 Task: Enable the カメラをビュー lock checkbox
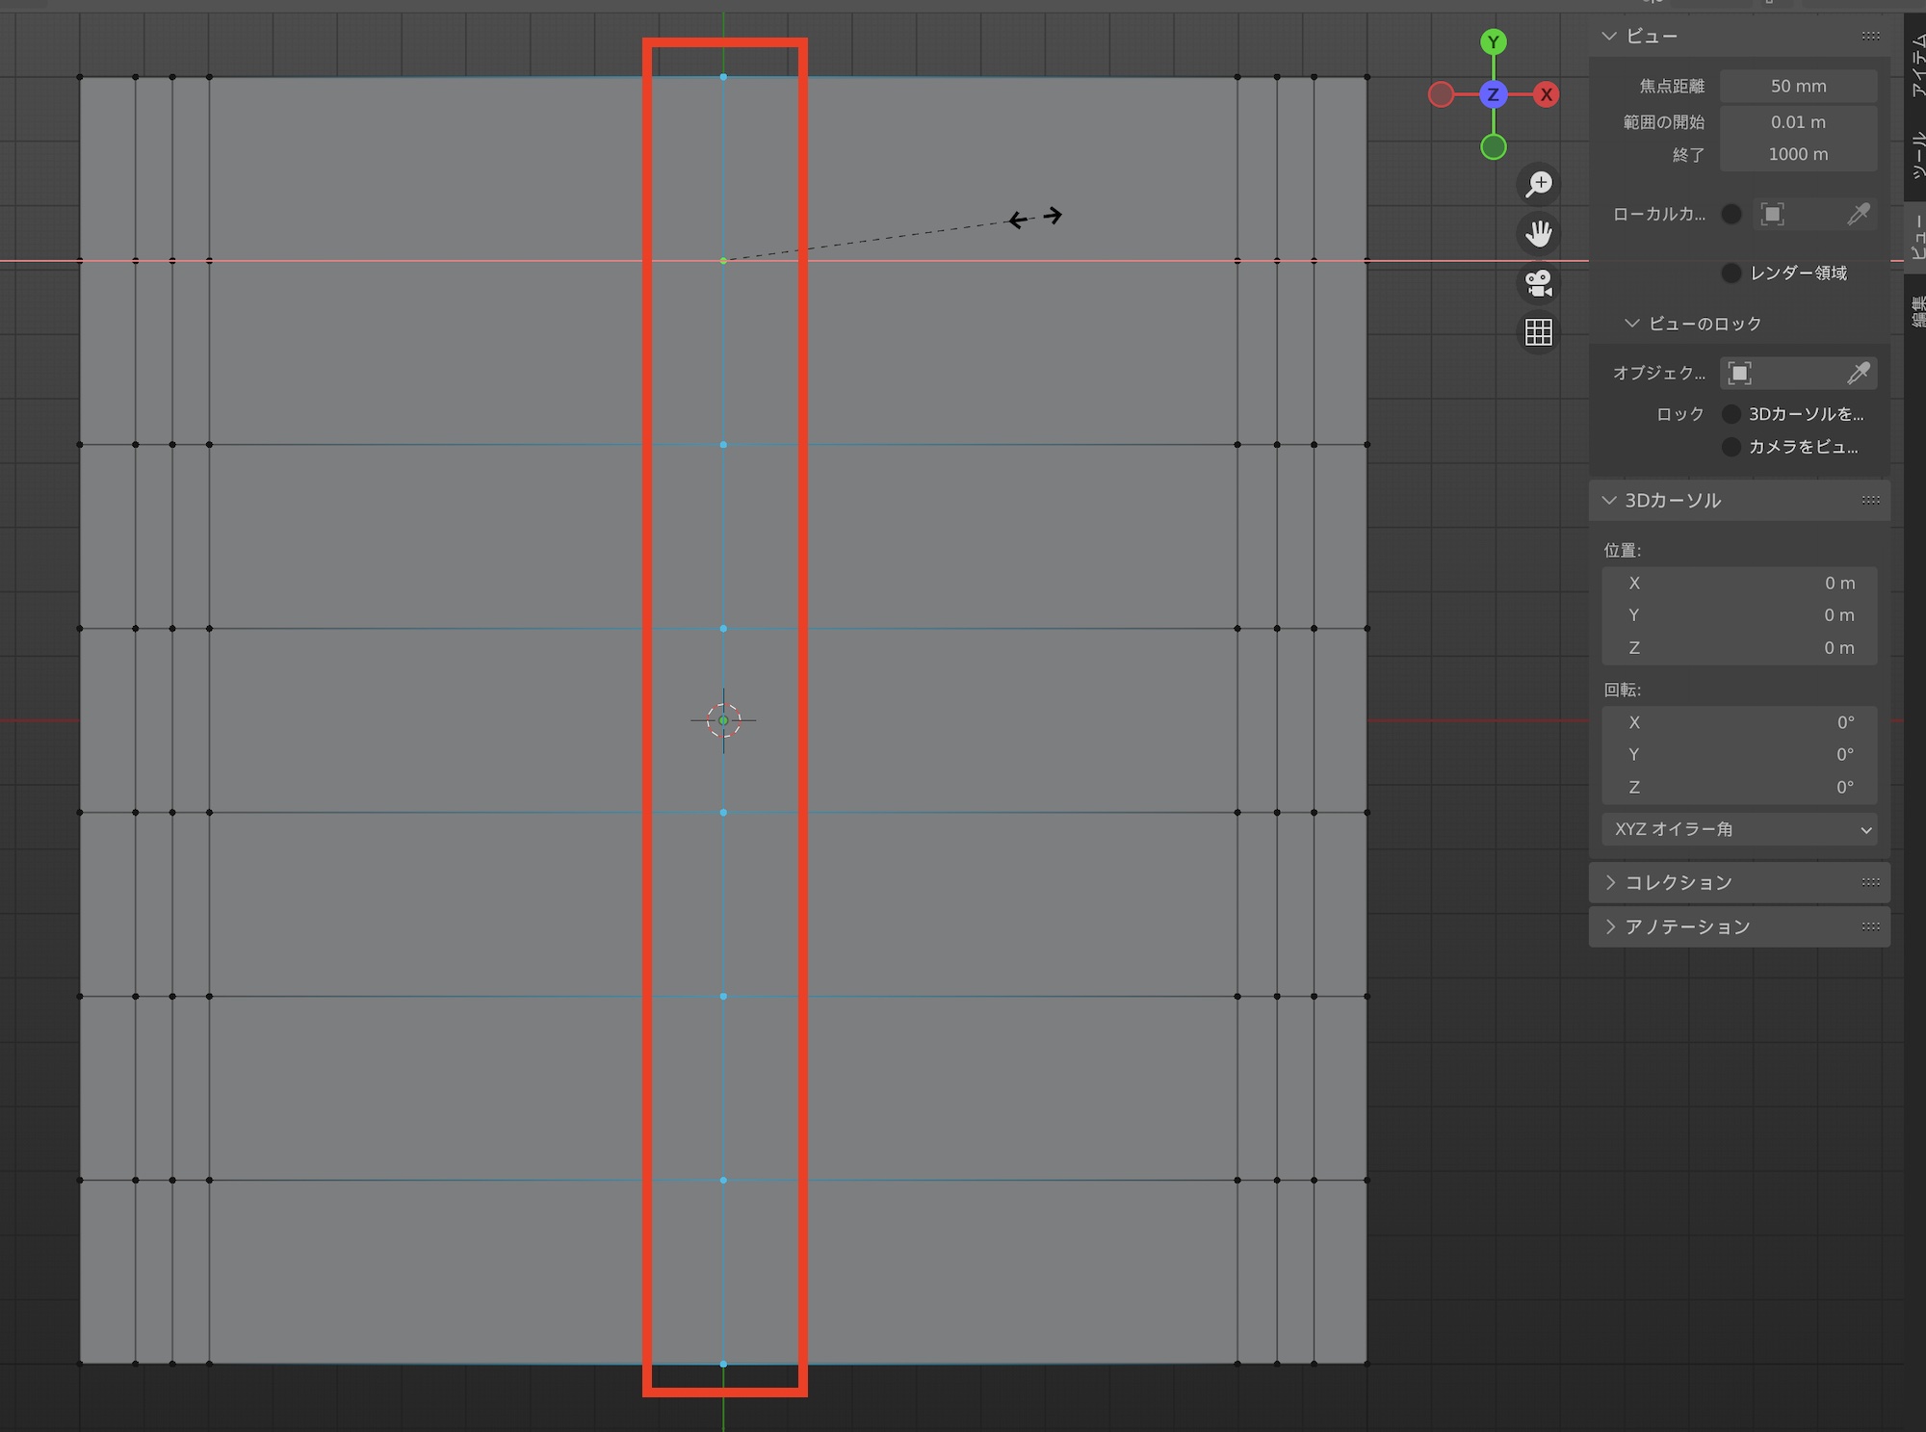1731,447
